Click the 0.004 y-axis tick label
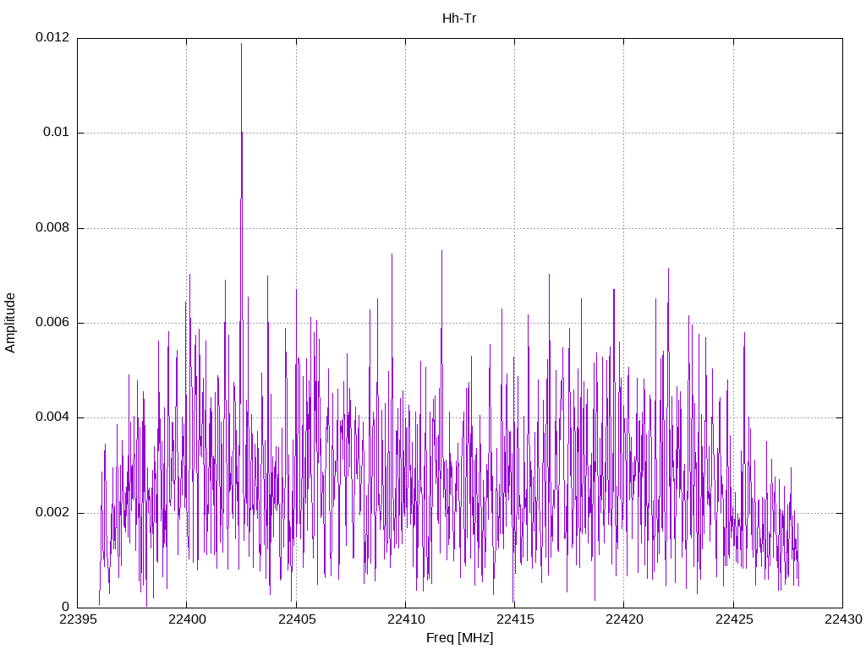 (x=53, y=417)
